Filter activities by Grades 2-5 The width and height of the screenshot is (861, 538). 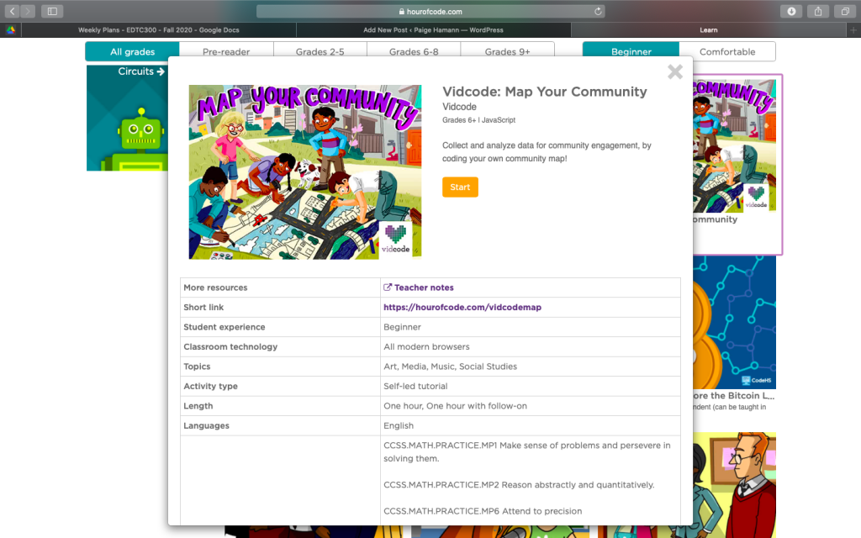tap(320, 51)
